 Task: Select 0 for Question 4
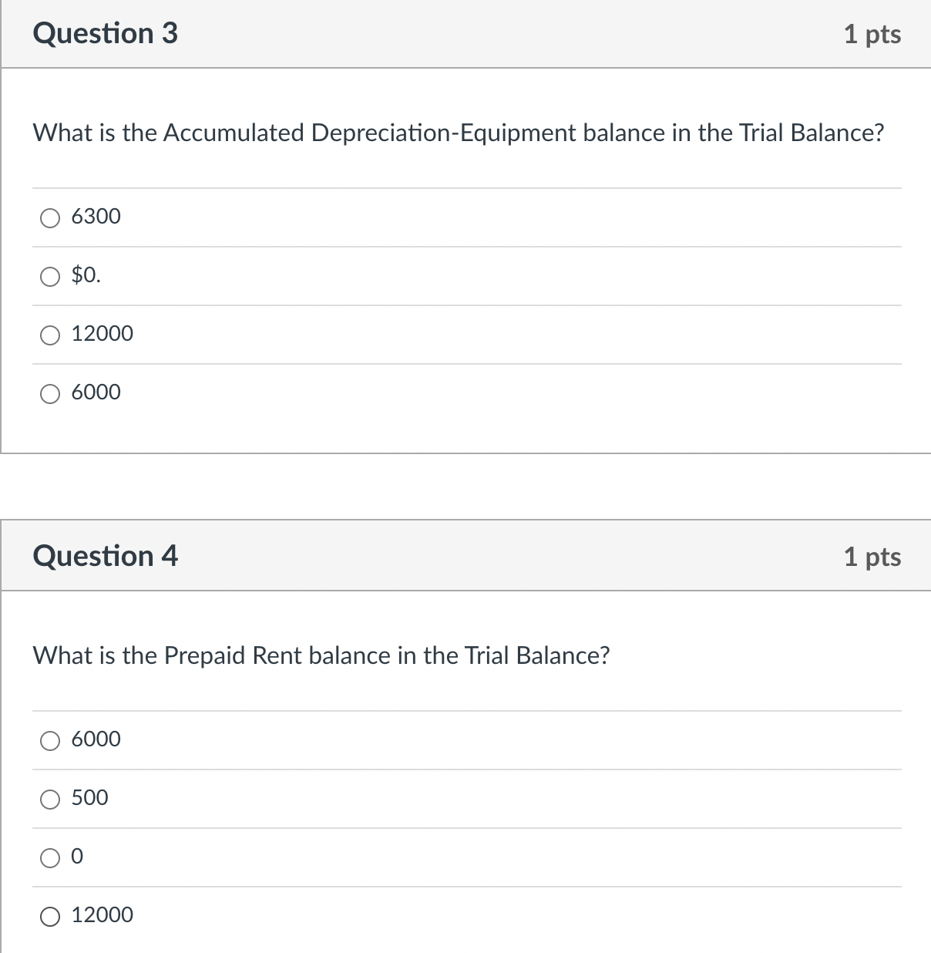click(50, 857)
